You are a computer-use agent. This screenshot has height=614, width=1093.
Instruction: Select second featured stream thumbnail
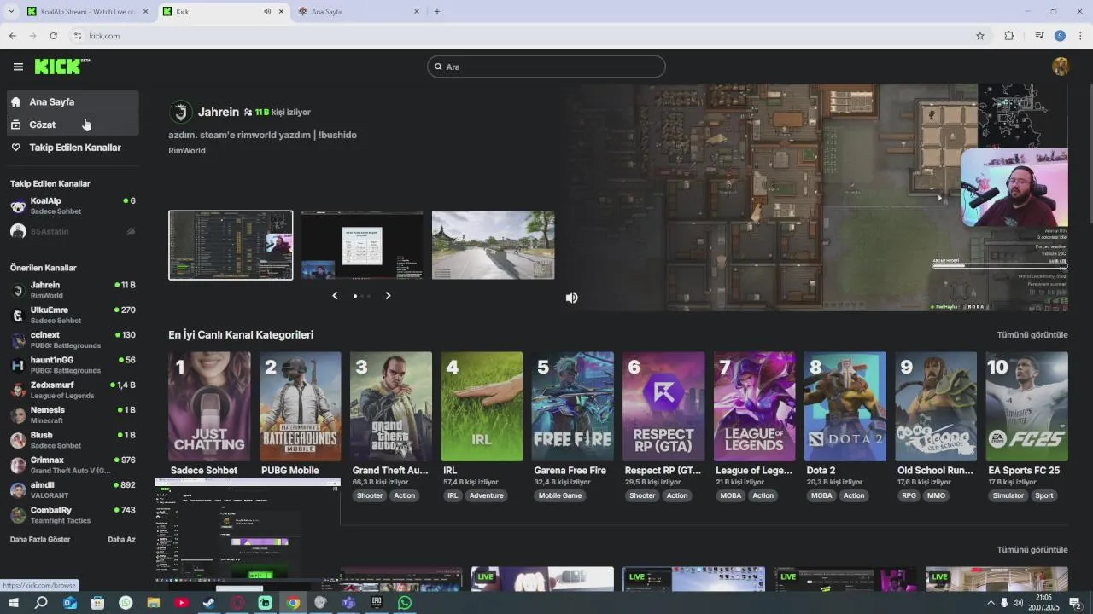pos(362,246)
